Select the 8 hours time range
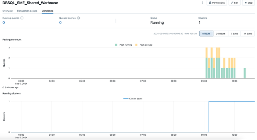This screenshot has height=140, width=257. (206, 34)
